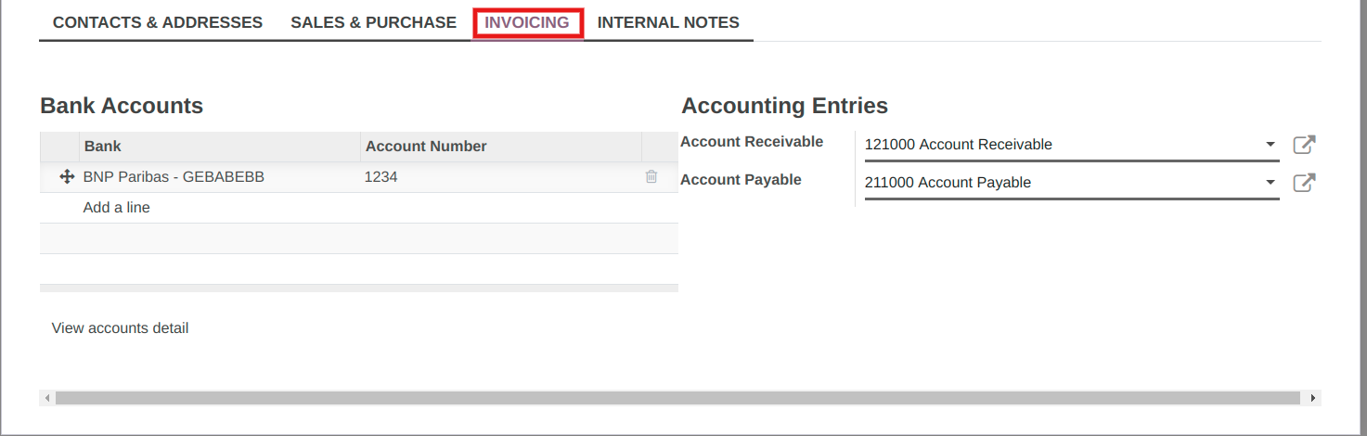Open external link for Account Receivable

coord(1304,145)
